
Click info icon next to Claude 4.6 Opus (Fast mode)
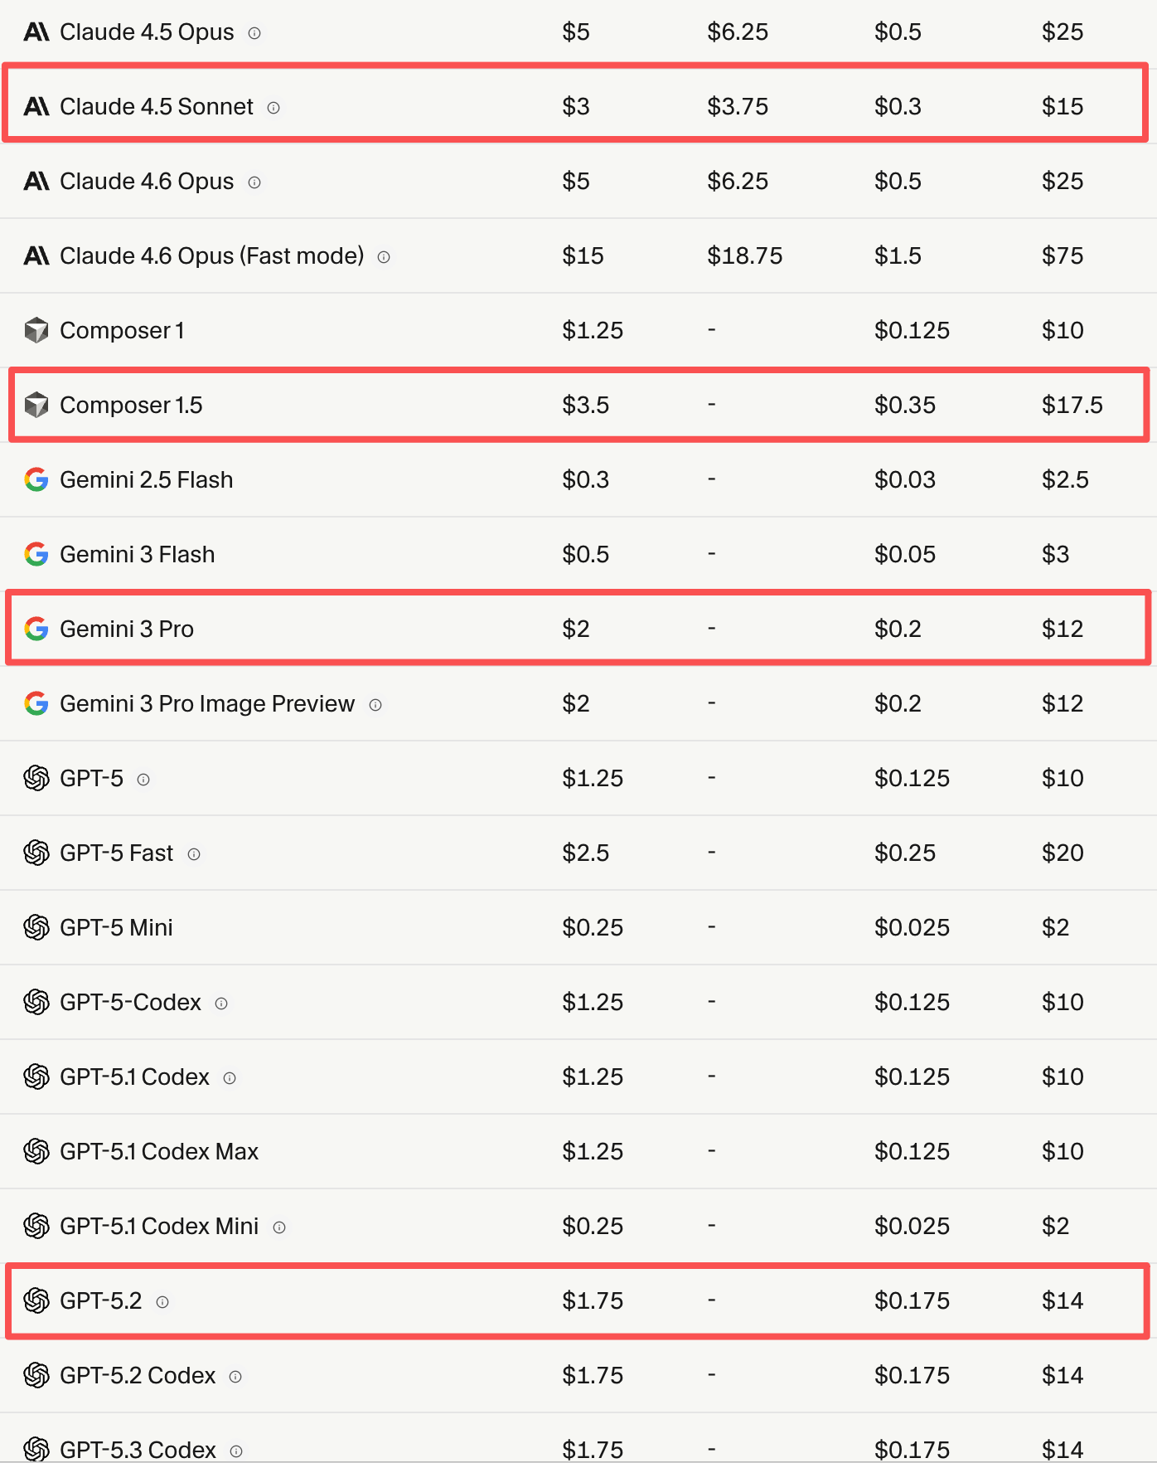click(384, 257)
